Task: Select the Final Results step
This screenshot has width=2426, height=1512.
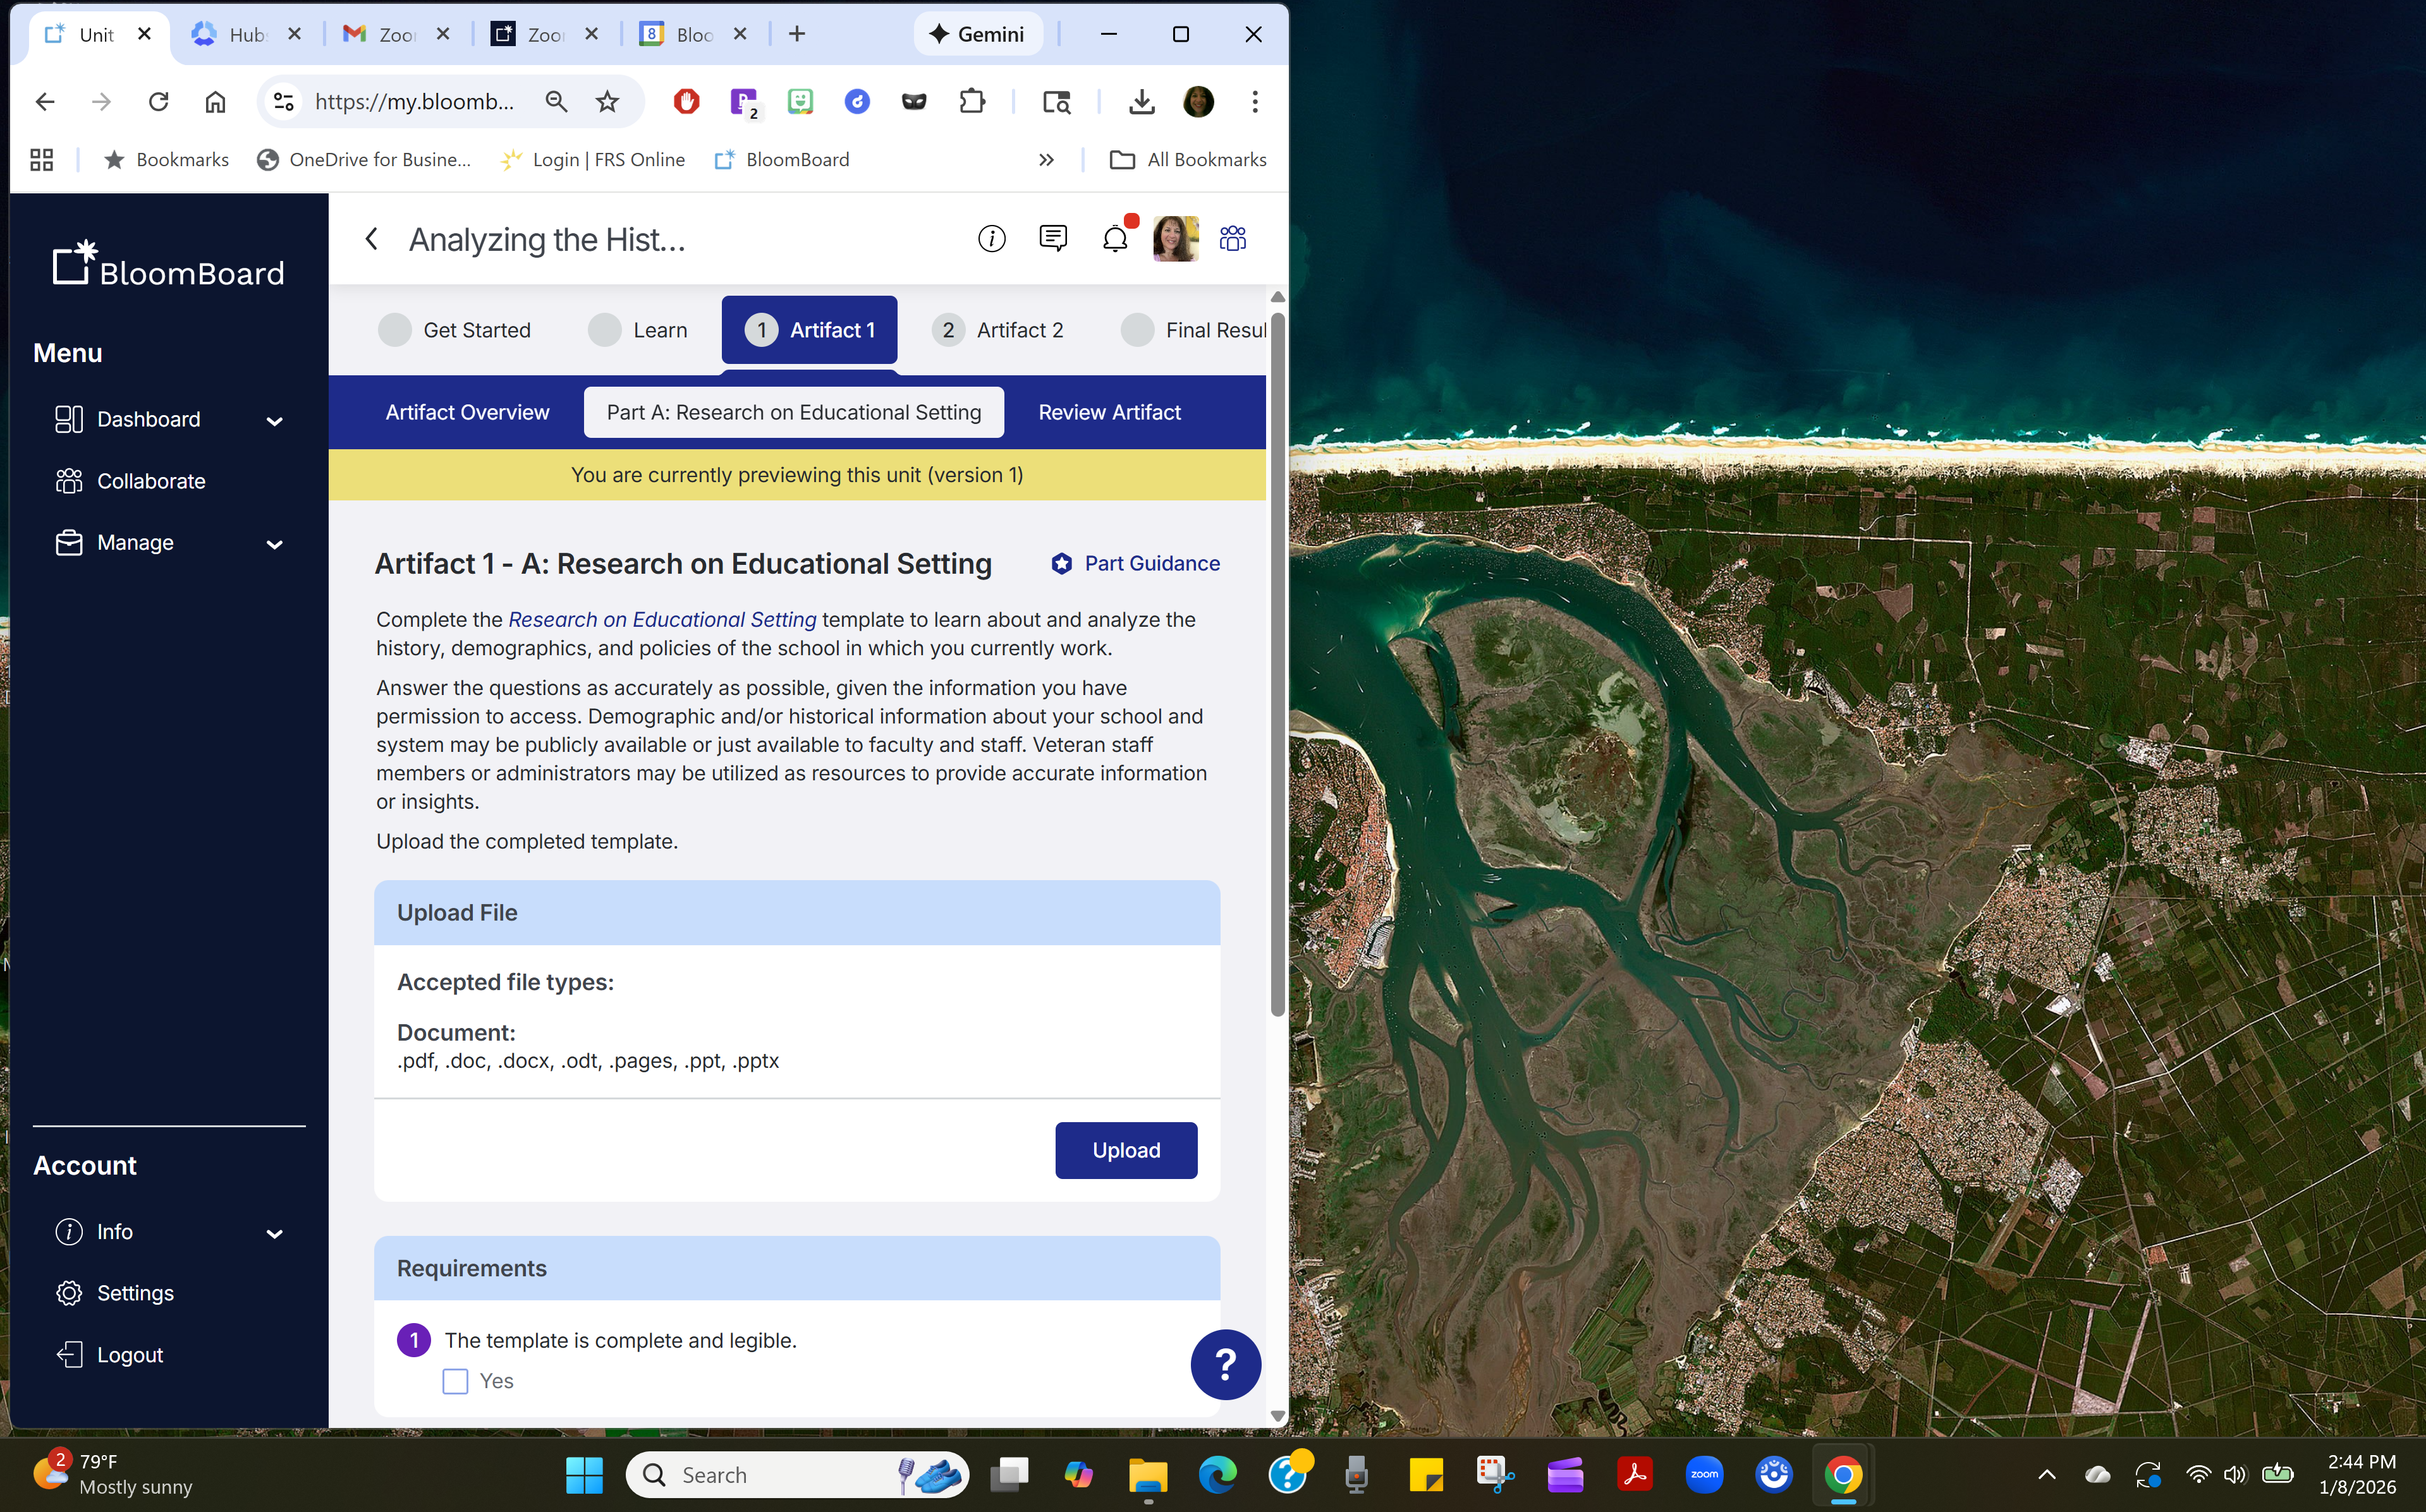Action: click(1193, 330)
